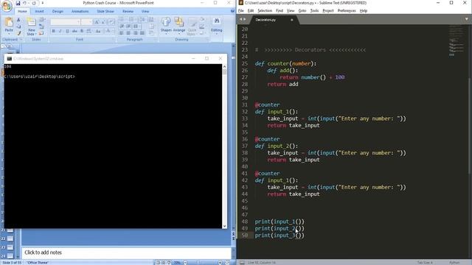Open Sublime Text tab list dropdown arrow
Viewport: 472px width, 265px height.
pos(467,19)
